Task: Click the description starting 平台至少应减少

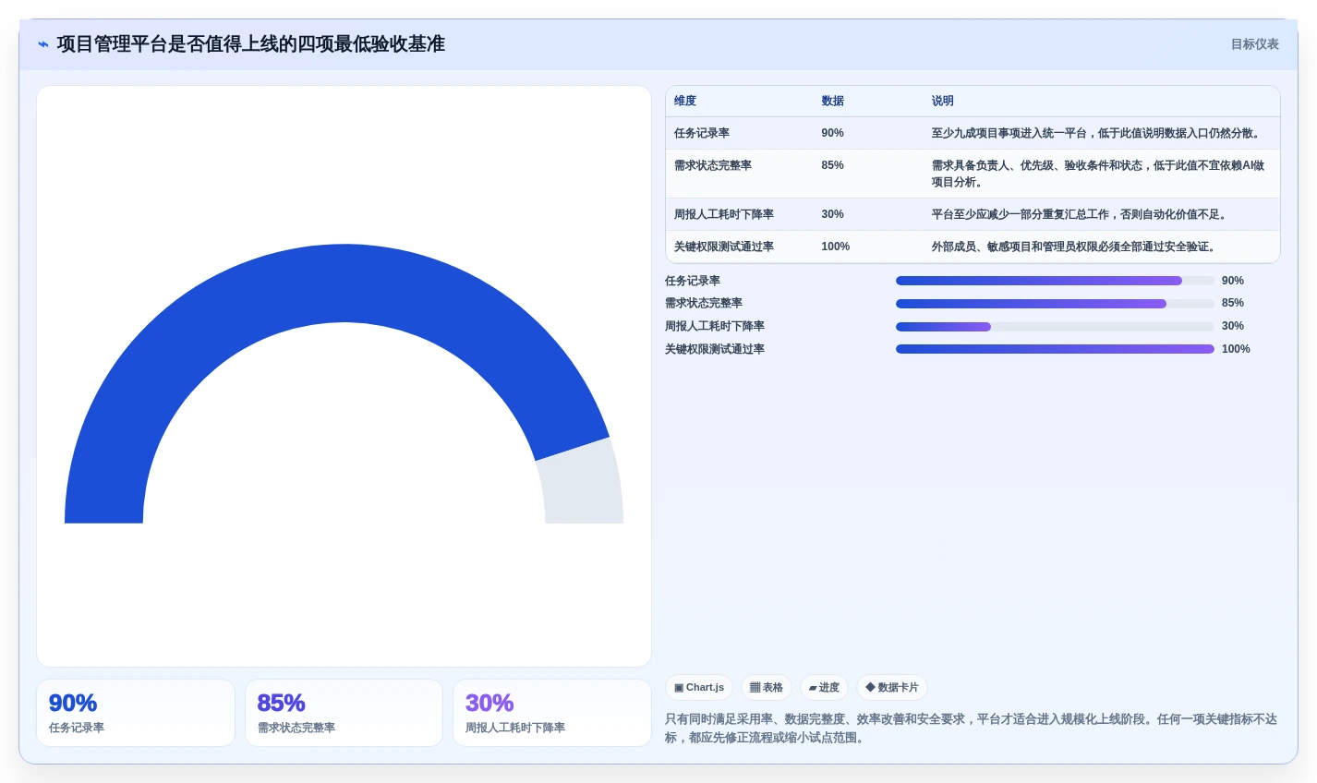Action: (1081, 214)
